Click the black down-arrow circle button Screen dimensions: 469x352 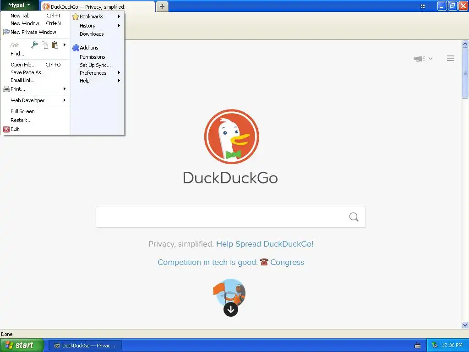[231, 309]
